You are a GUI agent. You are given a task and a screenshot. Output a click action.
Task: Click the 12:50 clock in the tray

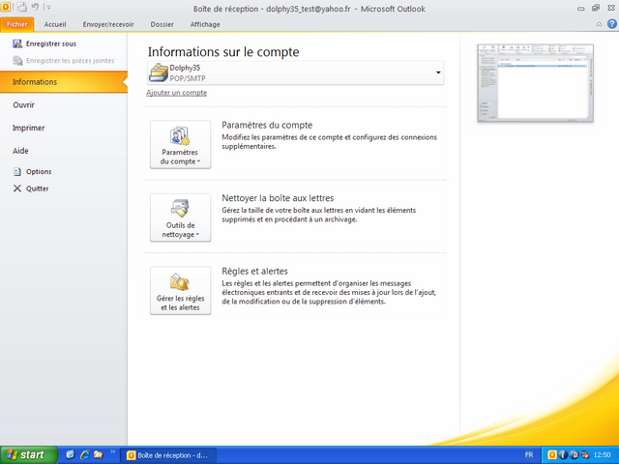coord(602,455)
